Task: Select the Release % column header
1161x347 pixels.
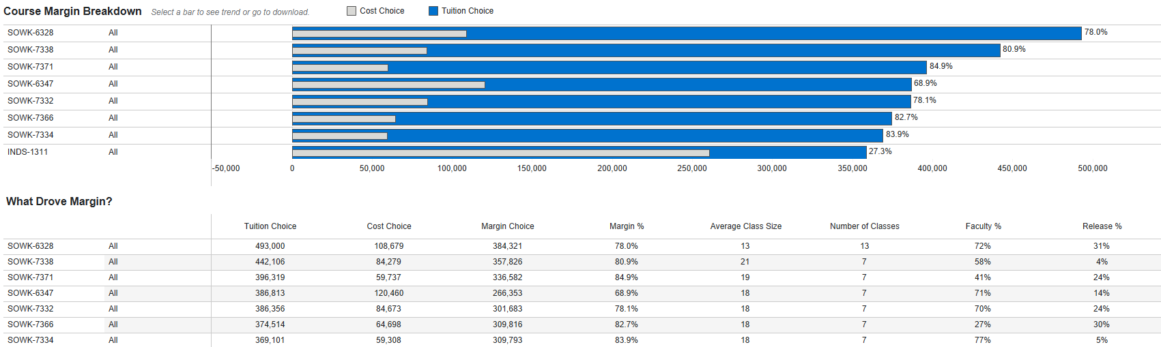Action: pyautogui.click(x=1102, y=226)
